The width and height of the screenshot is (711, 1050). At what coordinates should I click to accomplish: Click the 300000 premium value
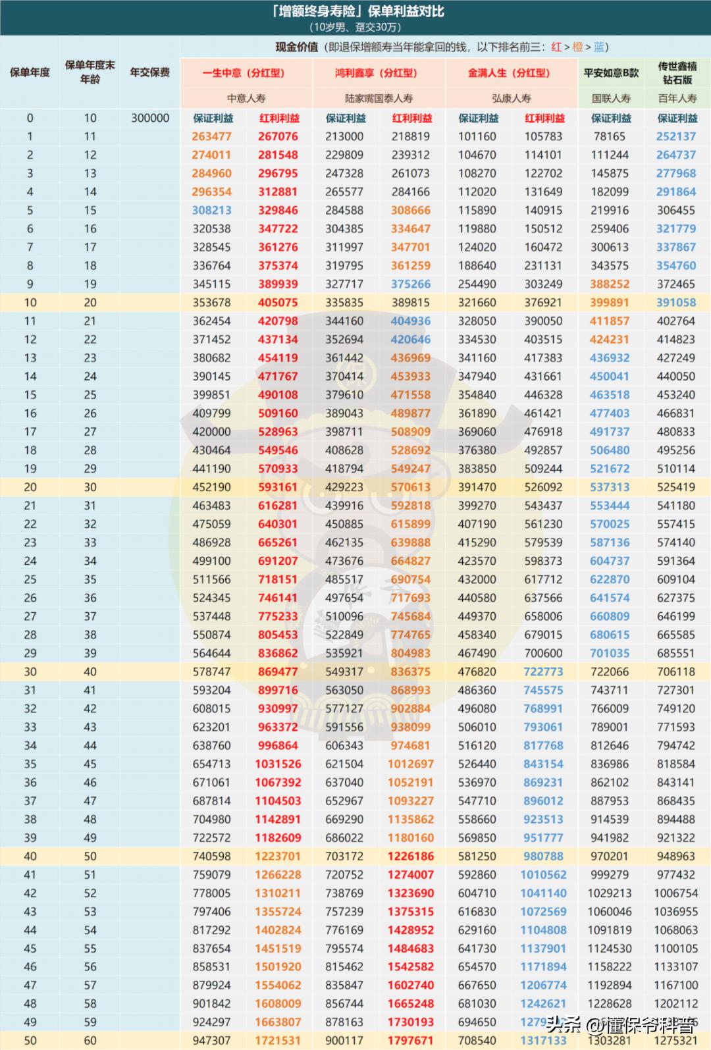pyautogui.click(x=150, y=118)
